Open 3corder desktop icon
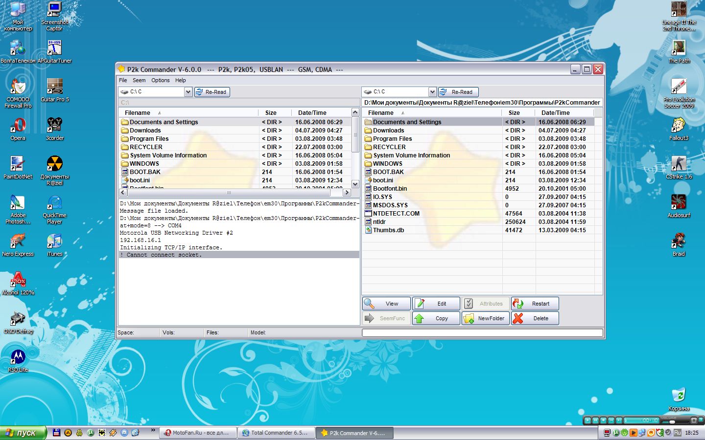 [x=54, y=129]
